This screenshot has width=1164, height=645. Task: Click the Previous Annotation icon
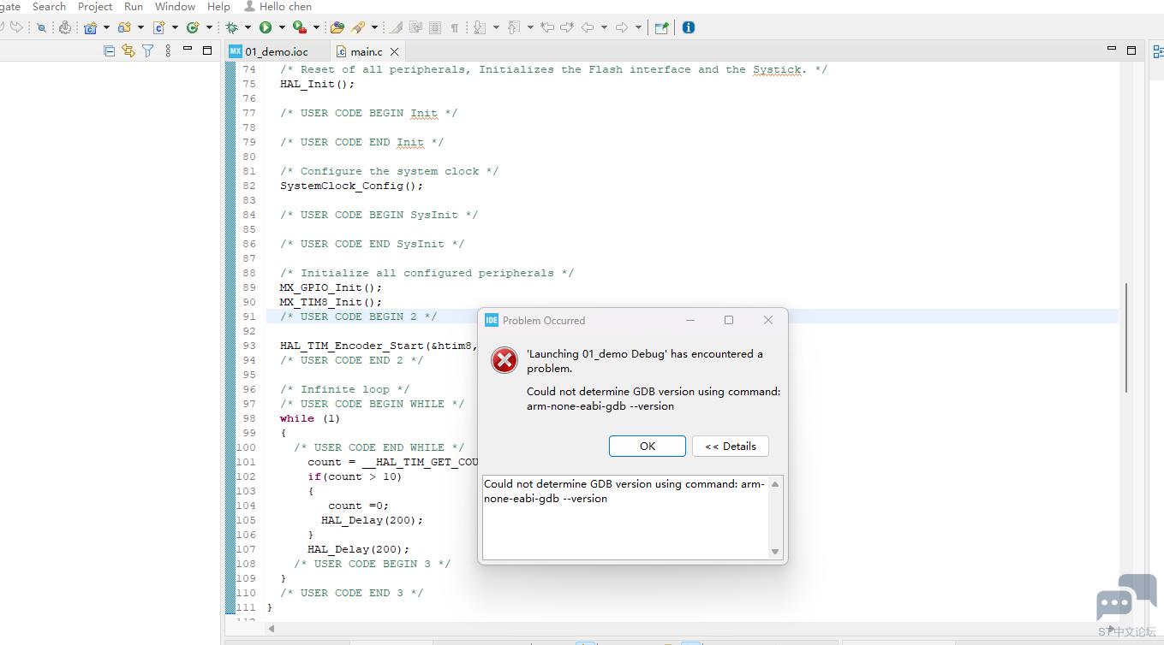514,27
